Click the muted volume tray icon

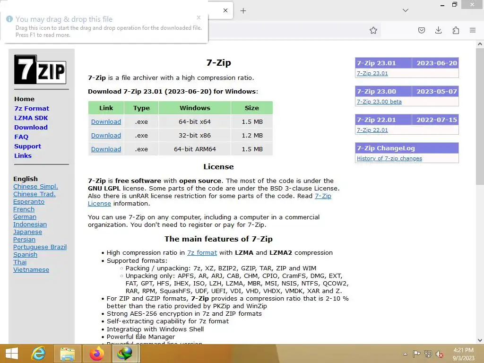pos(440,354)
